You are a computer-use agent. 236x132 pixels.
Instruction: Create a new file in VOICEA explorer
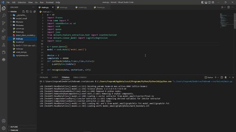coord(24,11)
